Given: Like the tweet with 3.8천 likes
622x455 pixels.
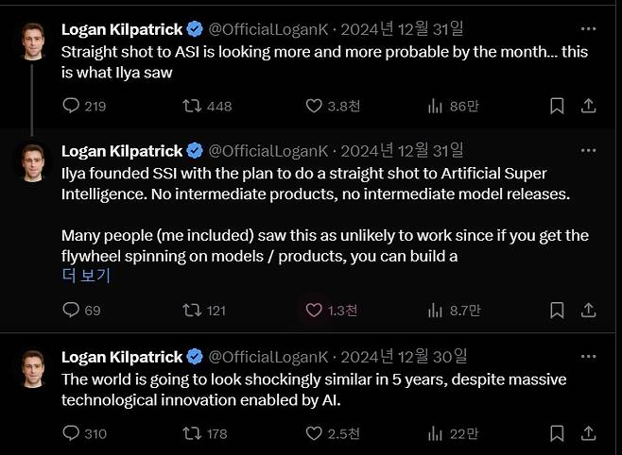Looking at the screenshot, I should tap(315, 106).
